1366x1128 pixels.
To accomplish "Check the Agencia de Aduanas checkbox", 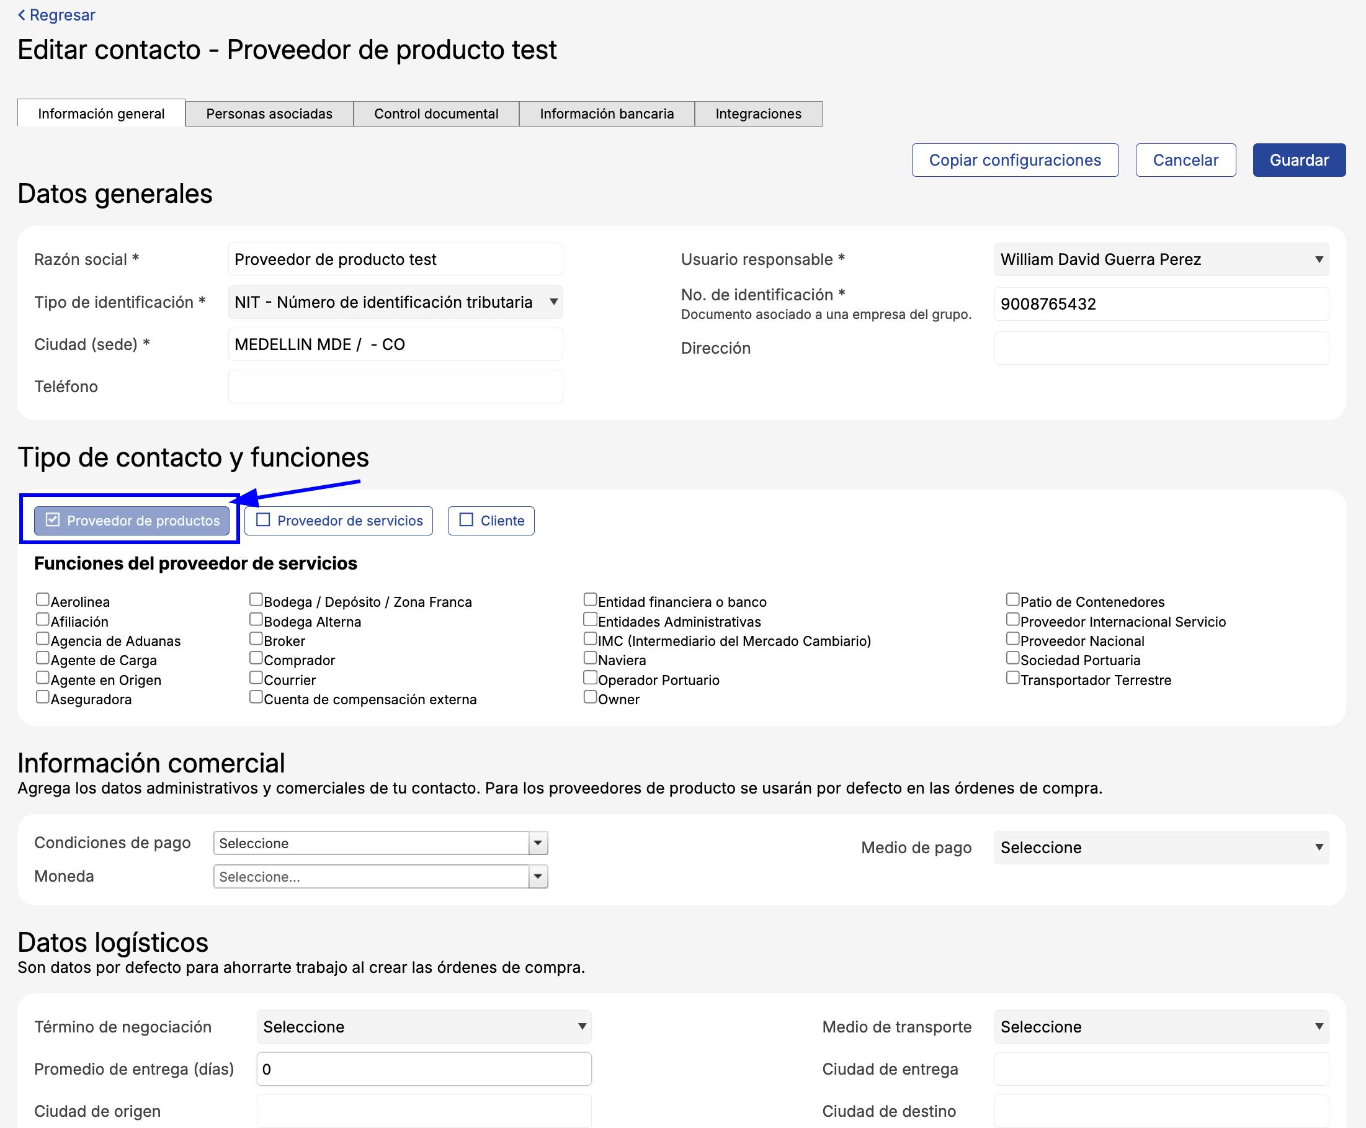I will coord(43,638).
